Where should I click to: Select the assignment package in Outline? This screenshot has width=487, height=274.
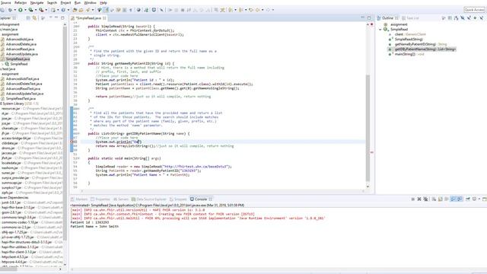pyautogui.click(x=399, y=24)
